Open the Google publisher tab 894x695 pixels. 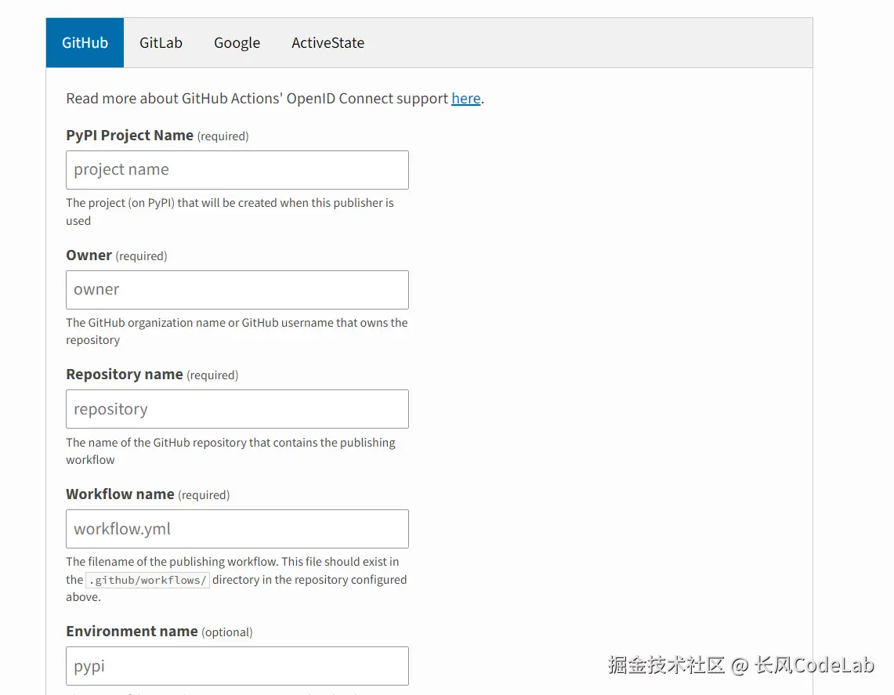[x=237, y=43]
